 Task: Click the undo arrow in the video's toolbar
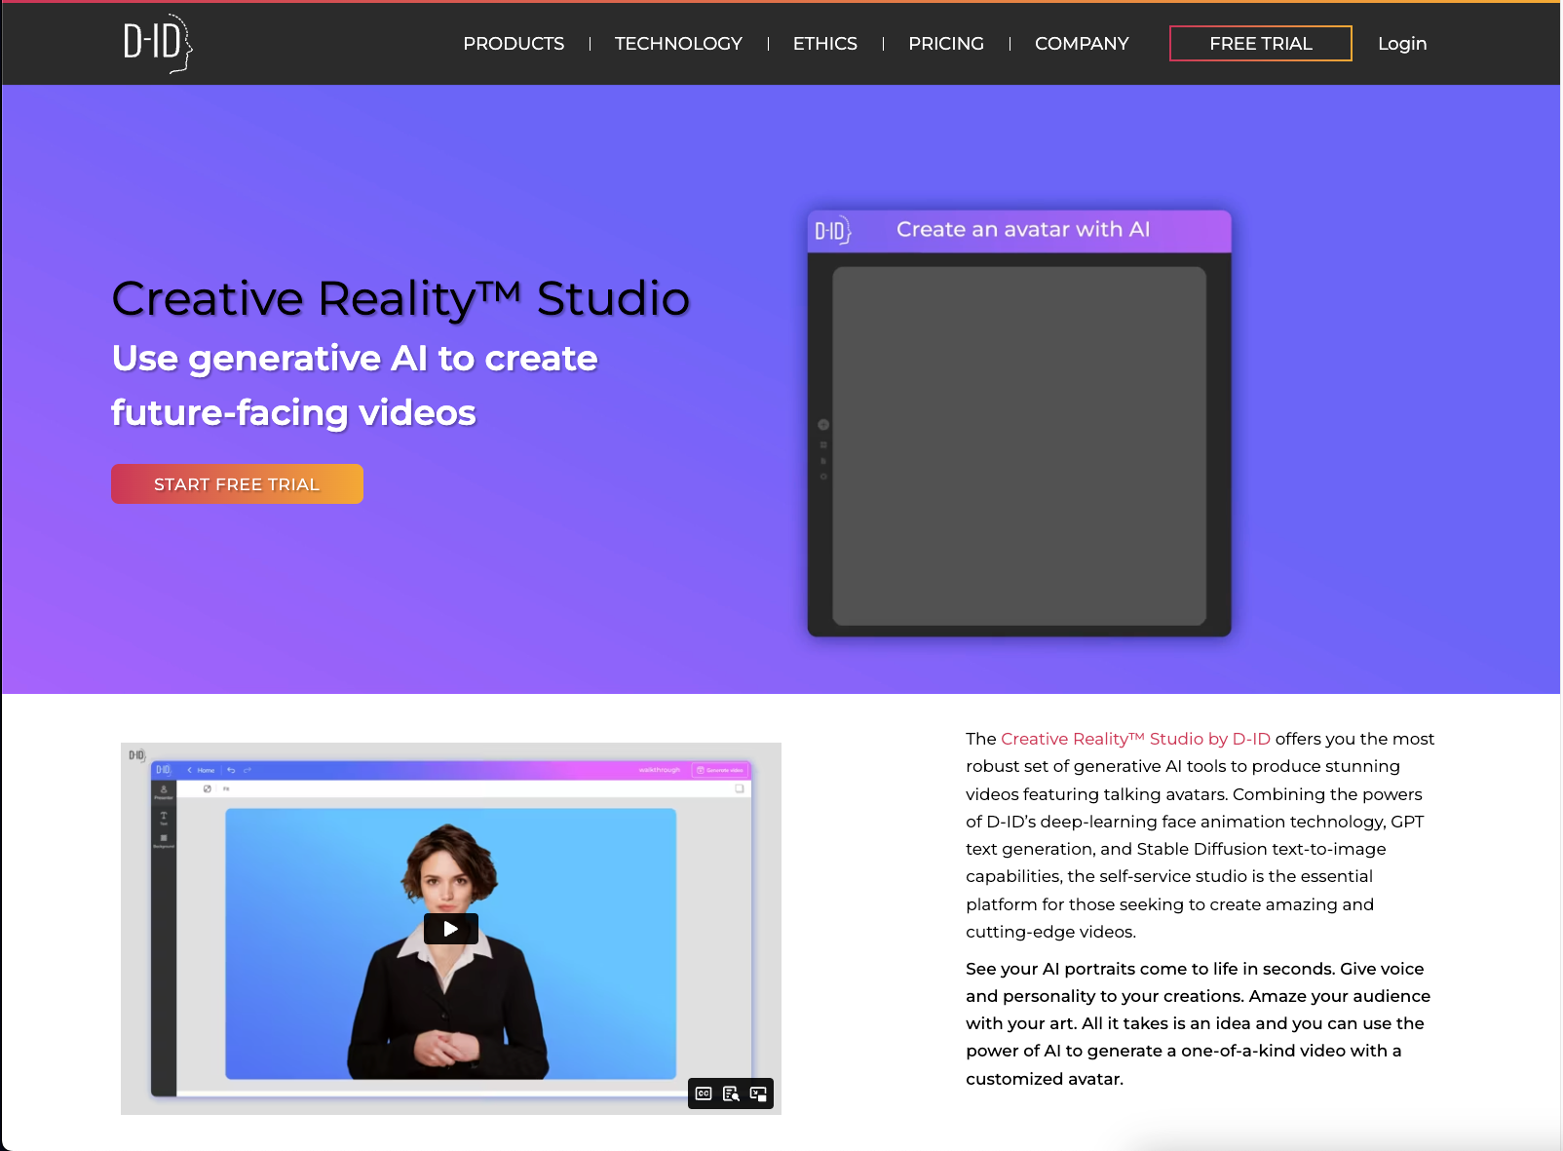231,770
